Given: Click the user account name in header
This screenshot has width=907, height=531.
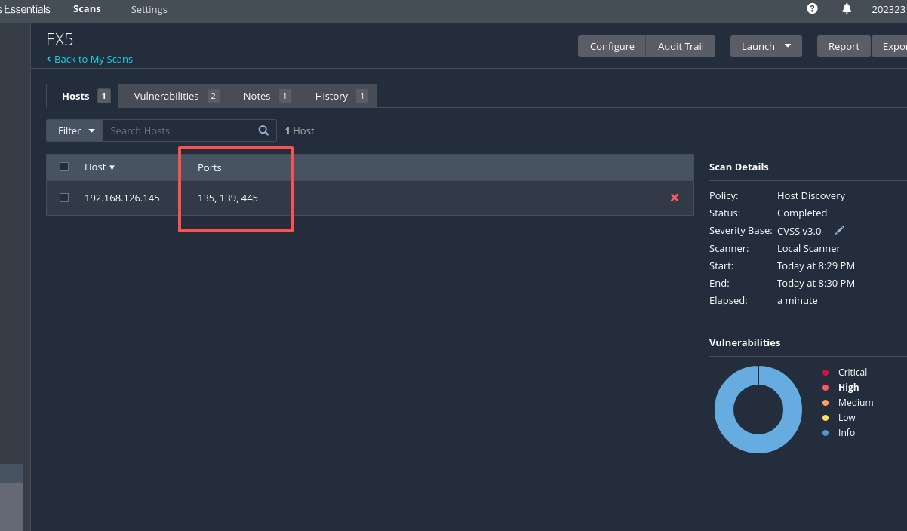Looking at the screenshot, I should coord(889,9).
